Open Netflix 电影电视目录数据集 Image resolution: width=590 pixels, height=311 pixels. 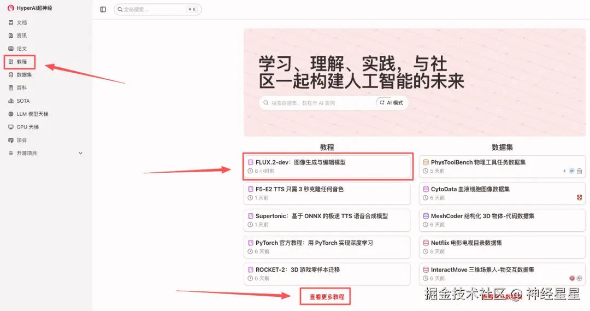pos(503,247)
